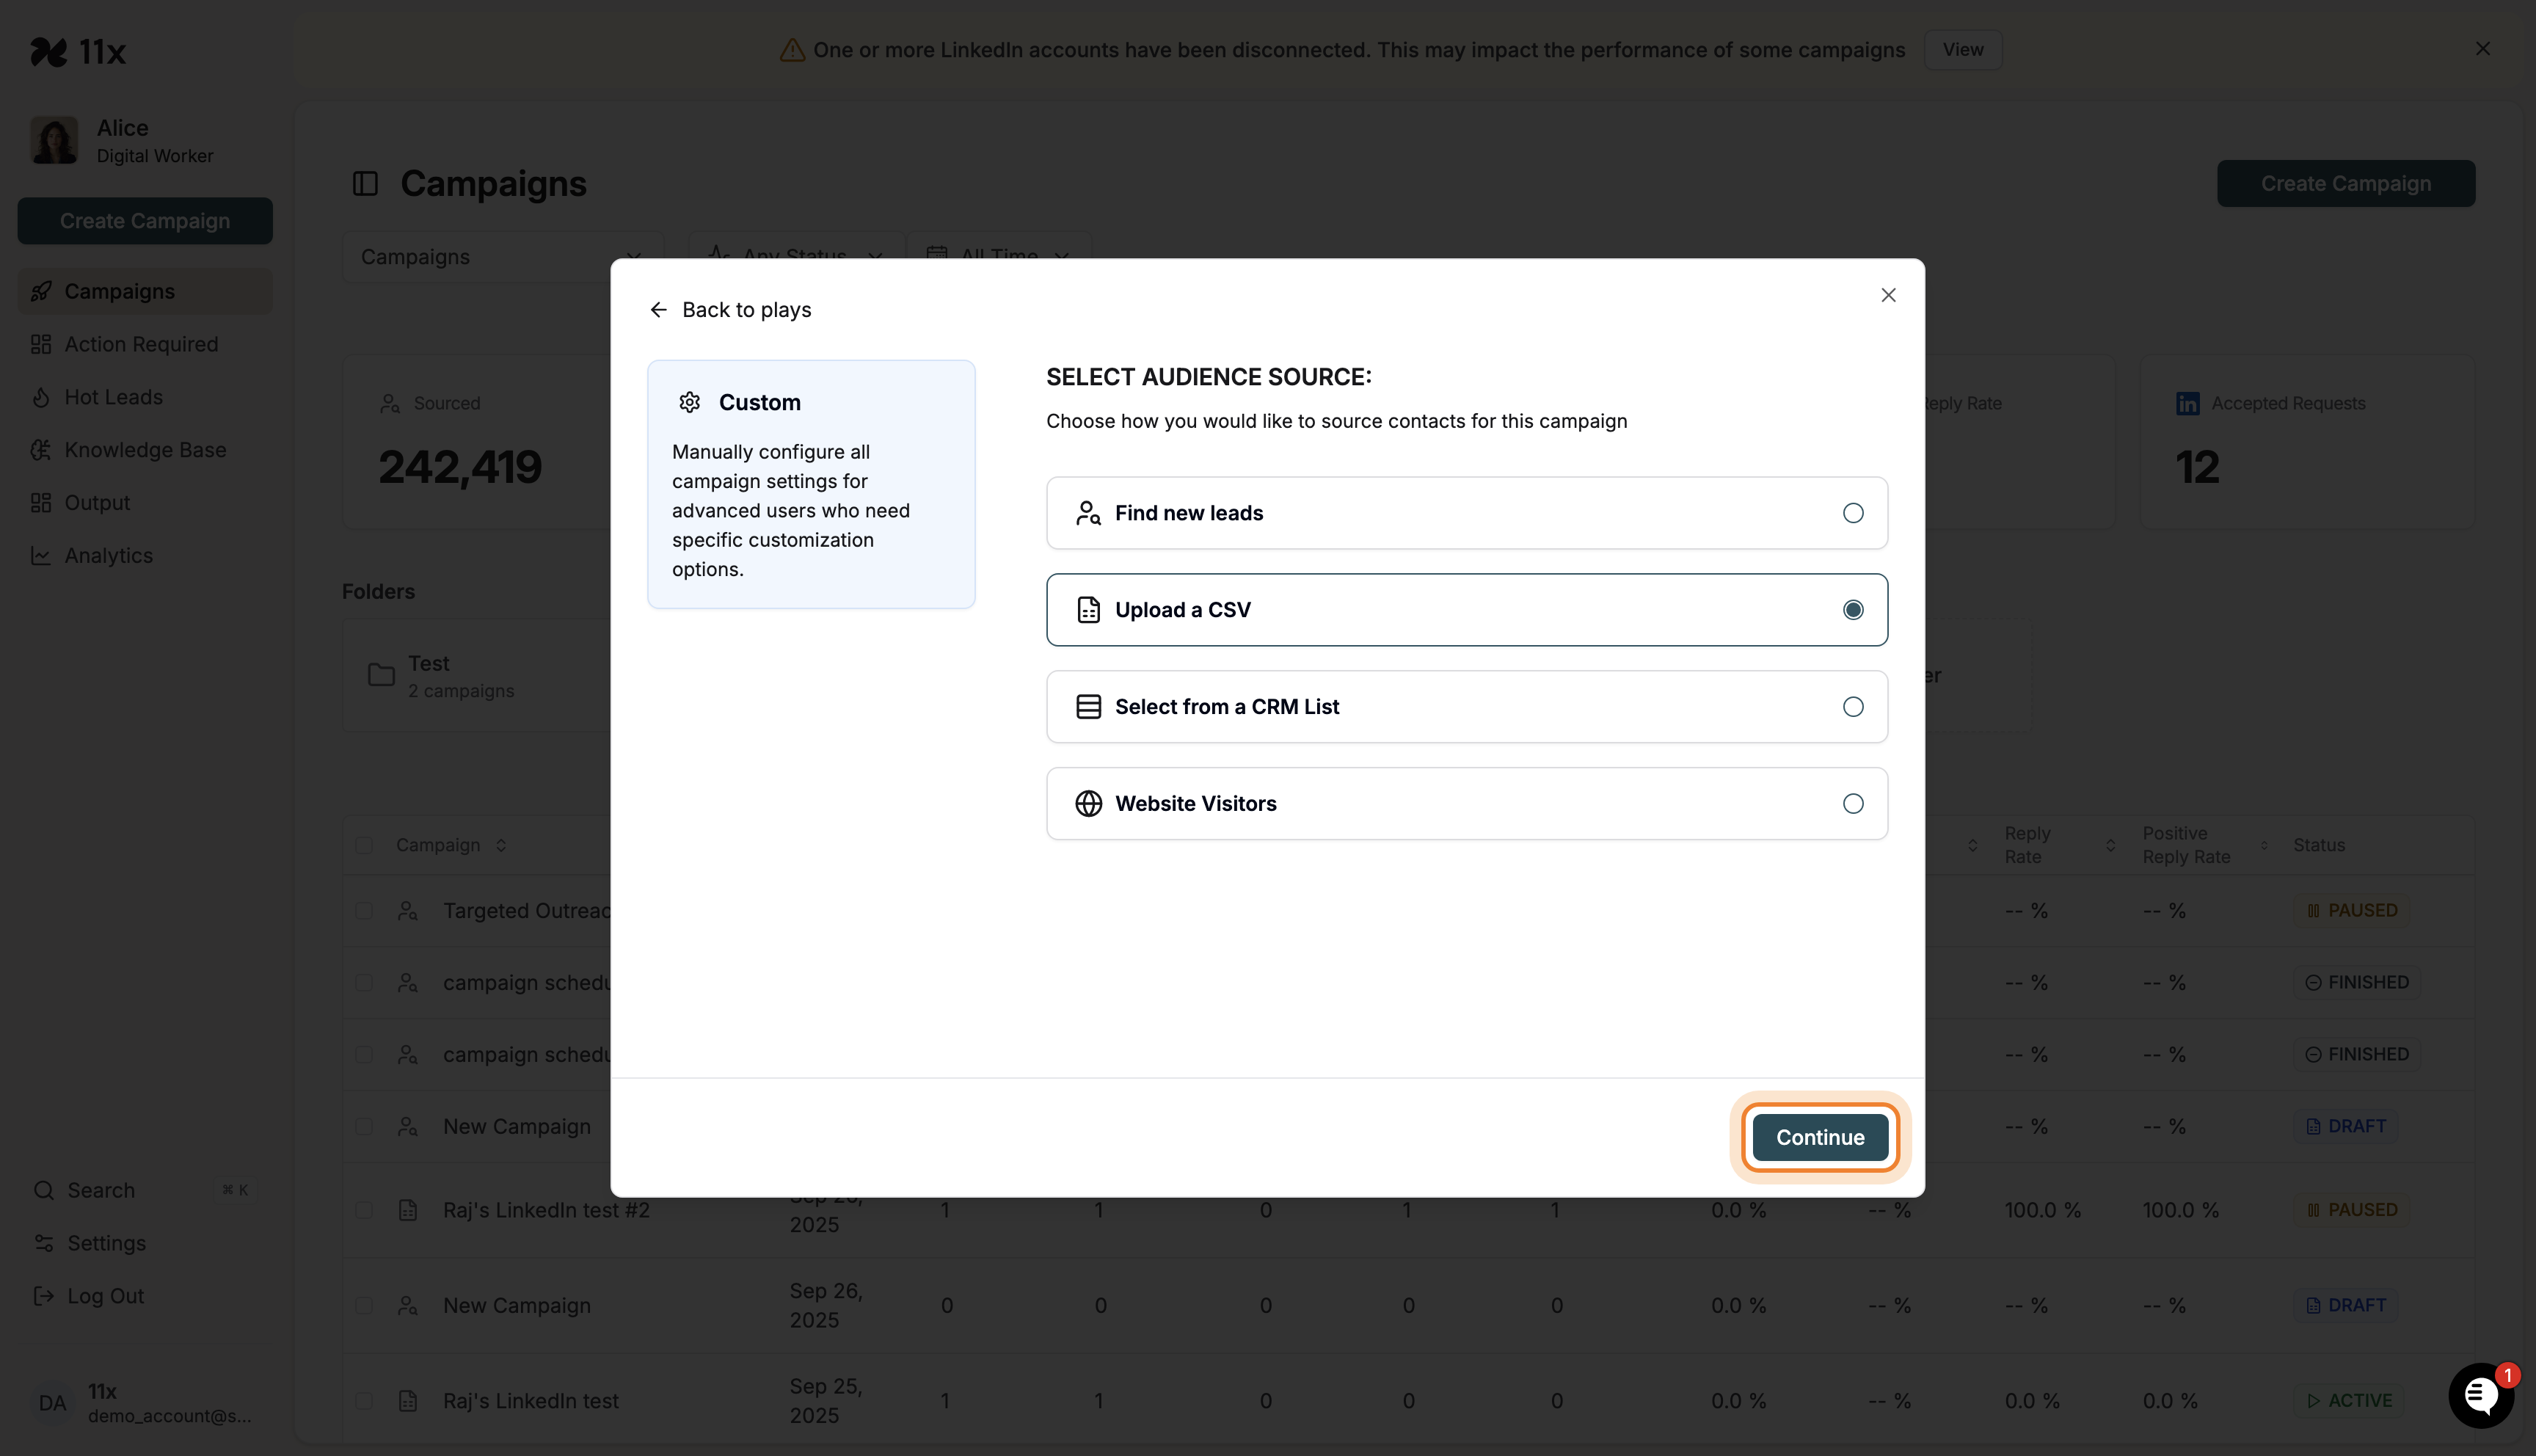
Task: Select the Custom campaign configuration card
Action: coord(811,484)
